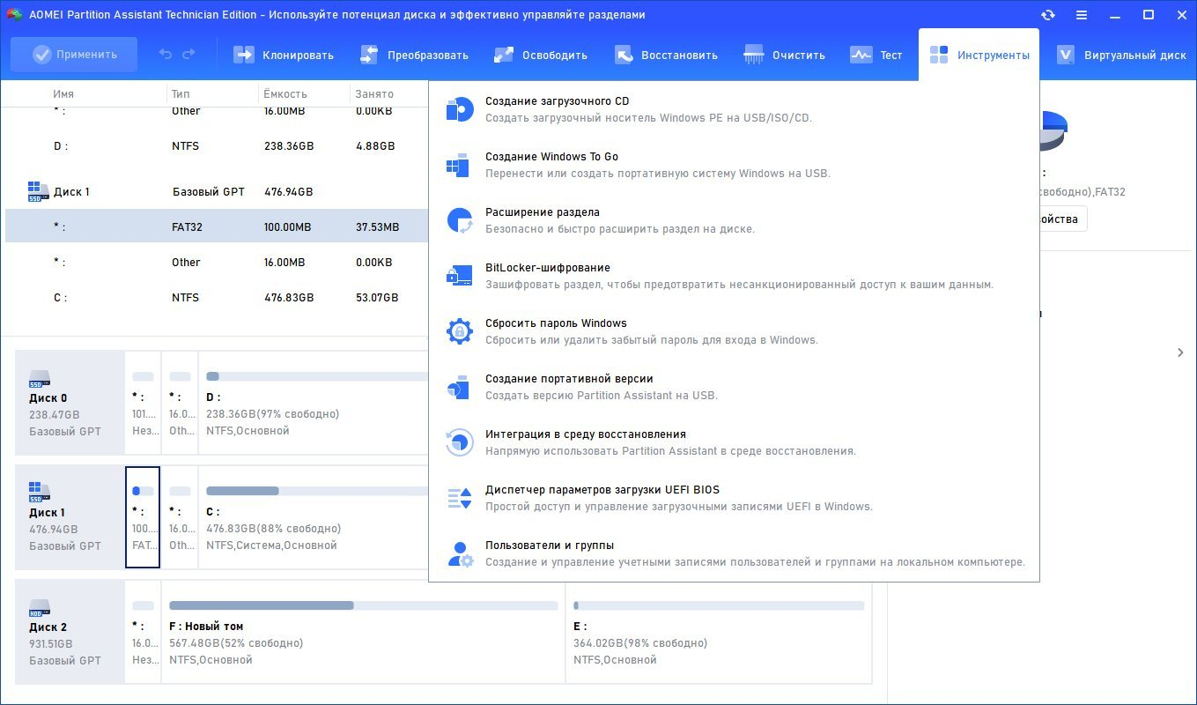Open BitLocker encryption tool icon

459,276
